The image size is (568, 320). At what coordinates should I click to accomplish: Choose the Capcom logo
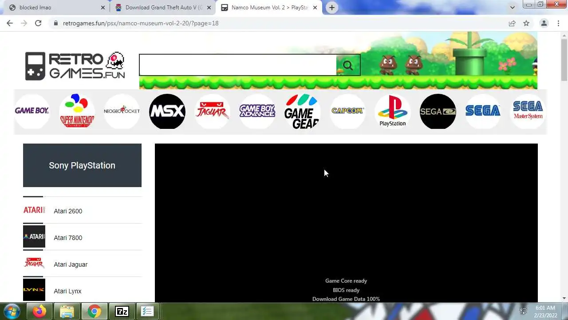347,111
